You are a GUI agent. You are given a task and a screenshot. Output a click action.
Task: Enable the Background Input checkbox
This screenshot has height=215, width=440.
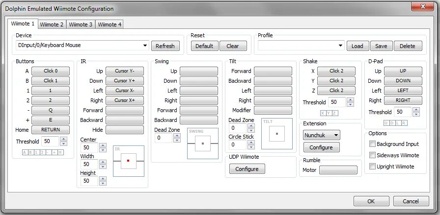(372, 144)
